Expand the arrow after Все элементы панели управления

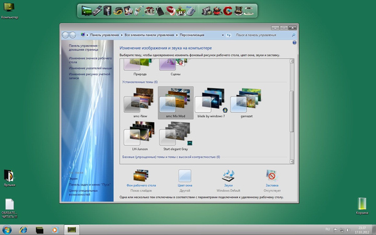tap(177, 35)
